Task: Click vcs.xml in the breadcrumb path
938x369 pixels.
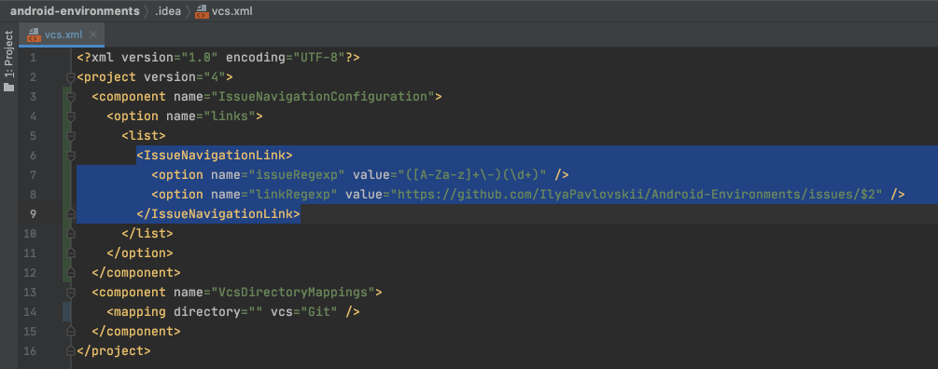Action: (232, 11)
